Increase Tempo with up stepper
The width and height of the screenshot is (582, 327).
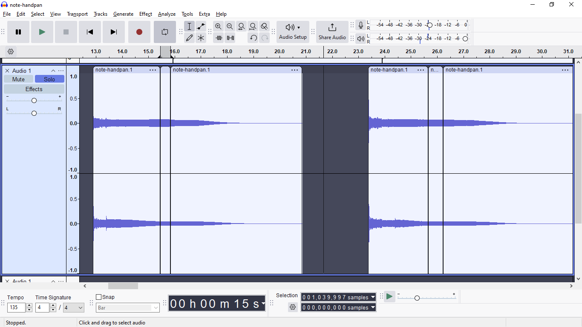29,305
